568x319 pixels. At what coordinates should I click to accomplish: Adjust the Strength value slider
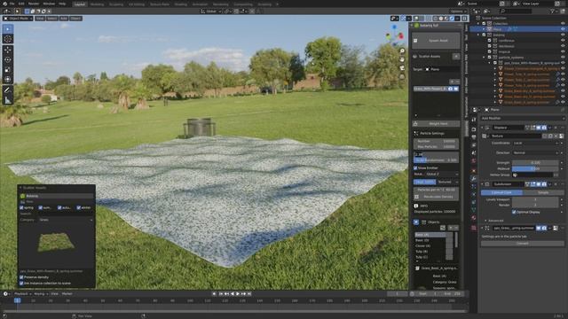tap(535, 163)
